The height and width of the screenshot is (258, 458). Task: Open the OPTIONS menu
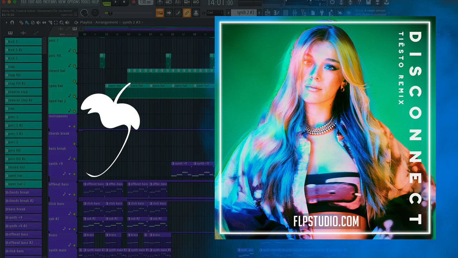(73, 2)
